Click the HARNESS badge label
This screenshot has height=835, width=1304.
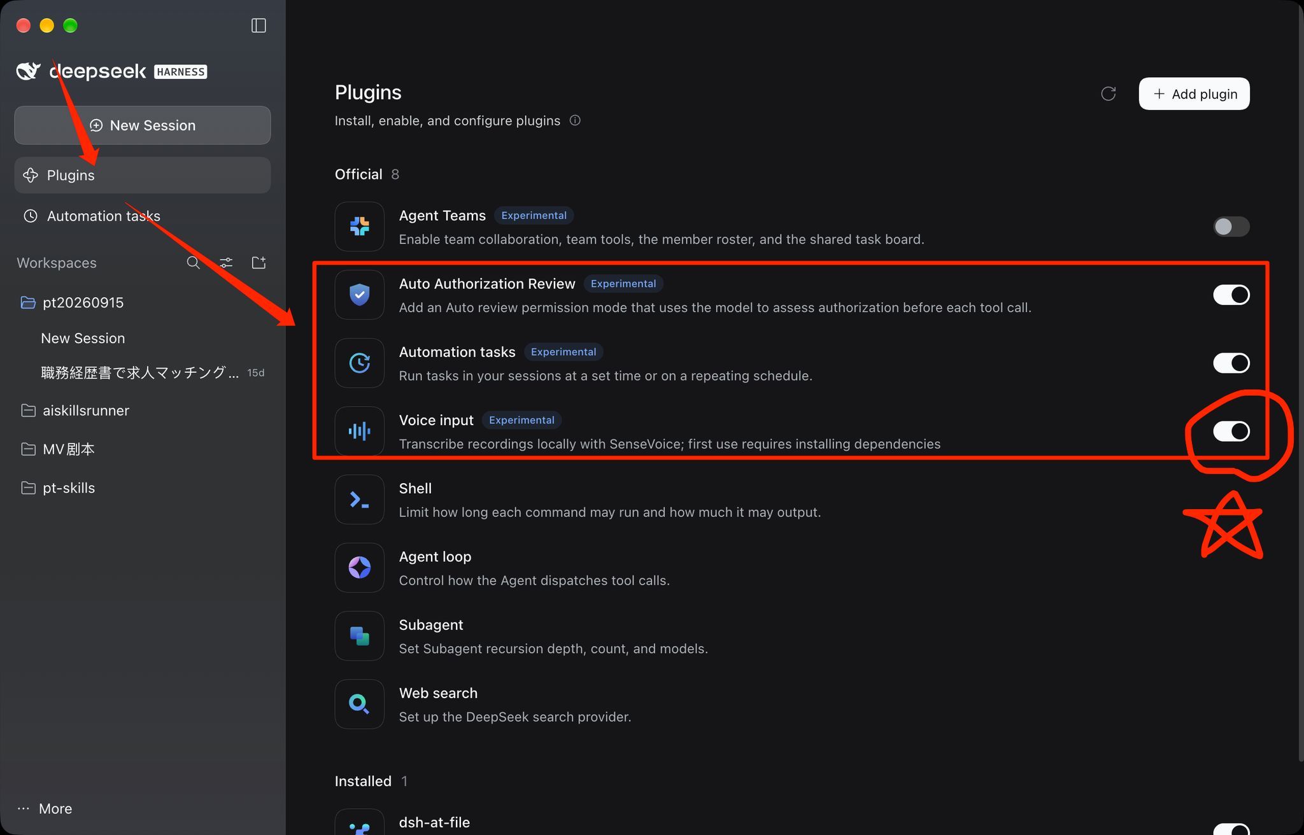[x=181, y=72]
